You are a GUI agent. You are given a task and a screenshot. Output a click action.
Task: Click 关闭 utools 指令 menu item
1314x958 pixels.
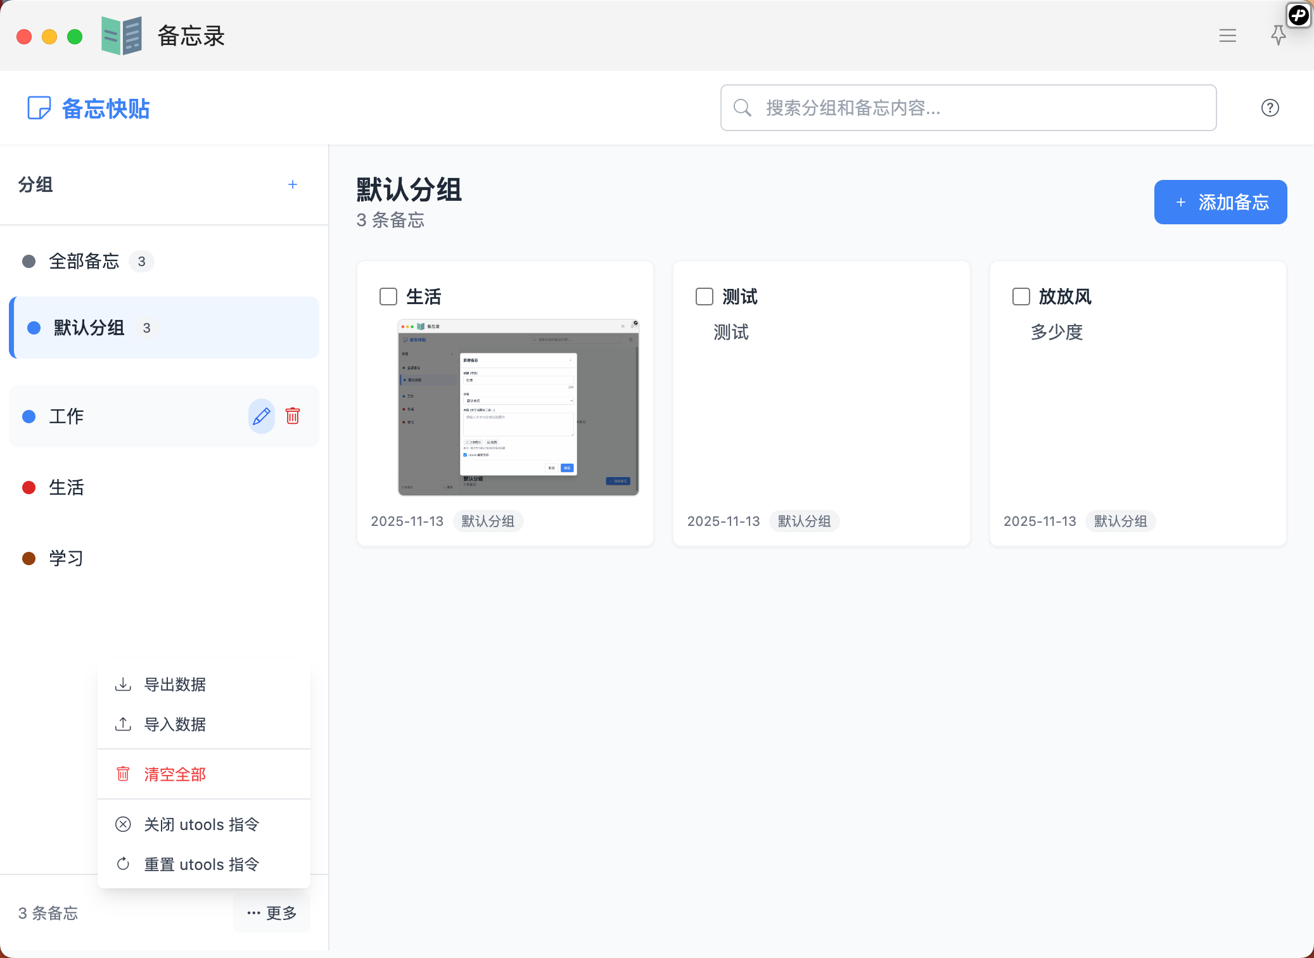201,824
